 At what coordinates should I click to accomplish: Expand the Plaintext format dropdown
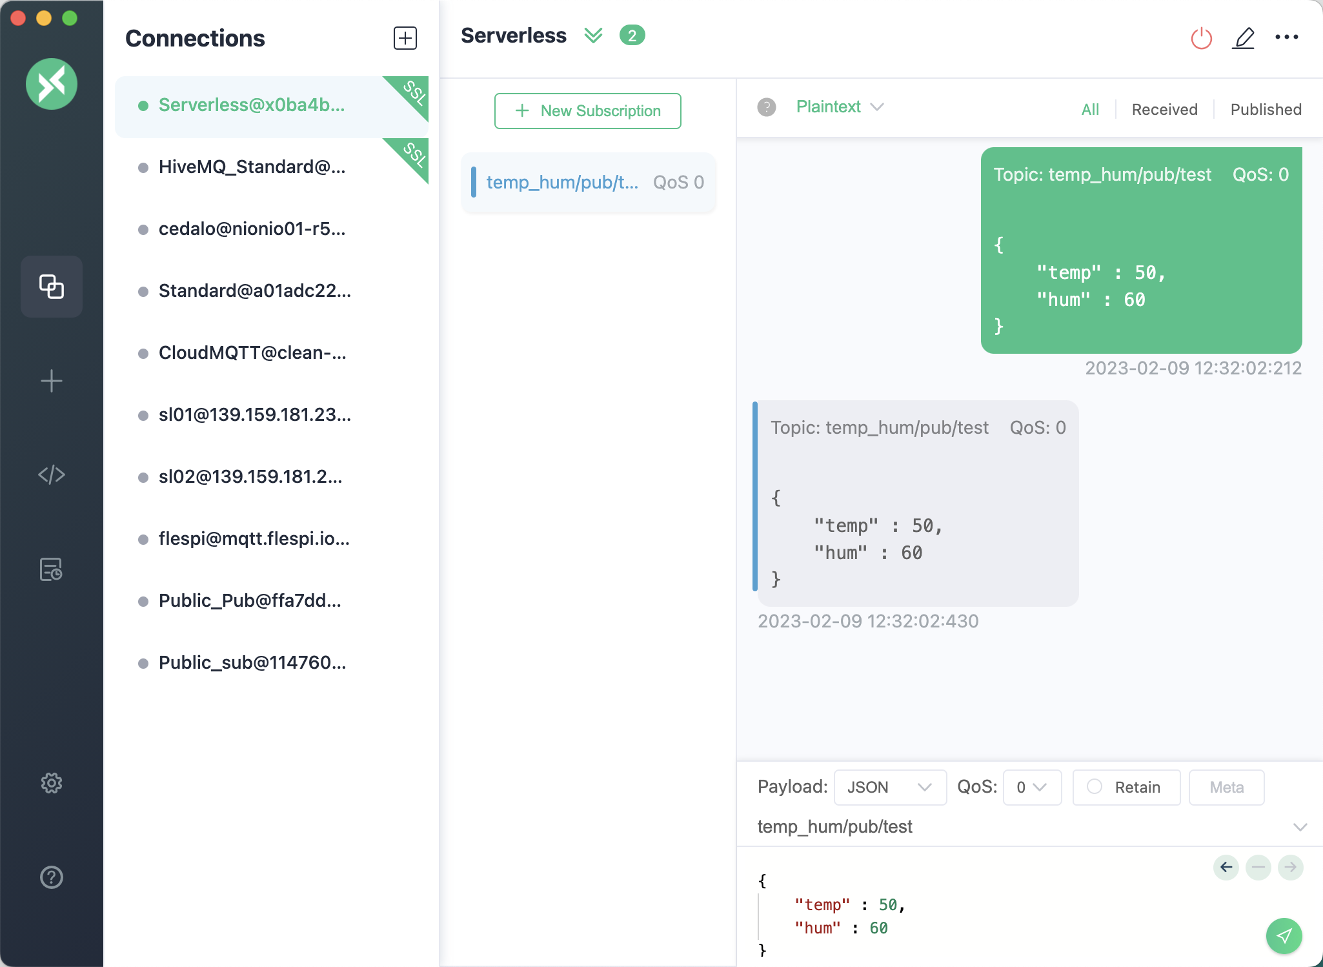(839, 107)
